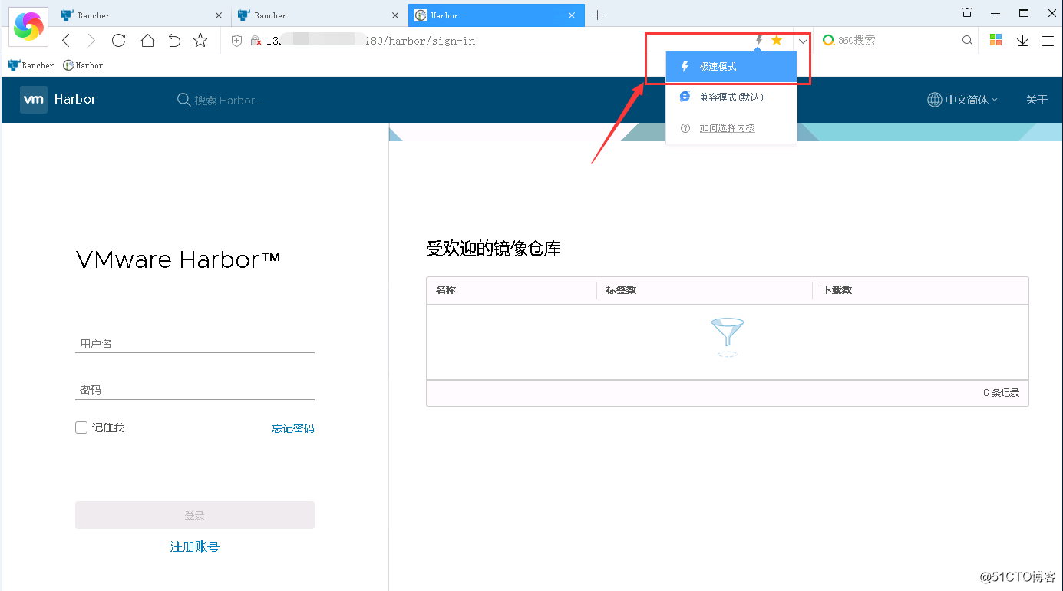This screenshot has width=1063, height=591.
Task: Click the undo closed tab icon
Action: point(174,41)
